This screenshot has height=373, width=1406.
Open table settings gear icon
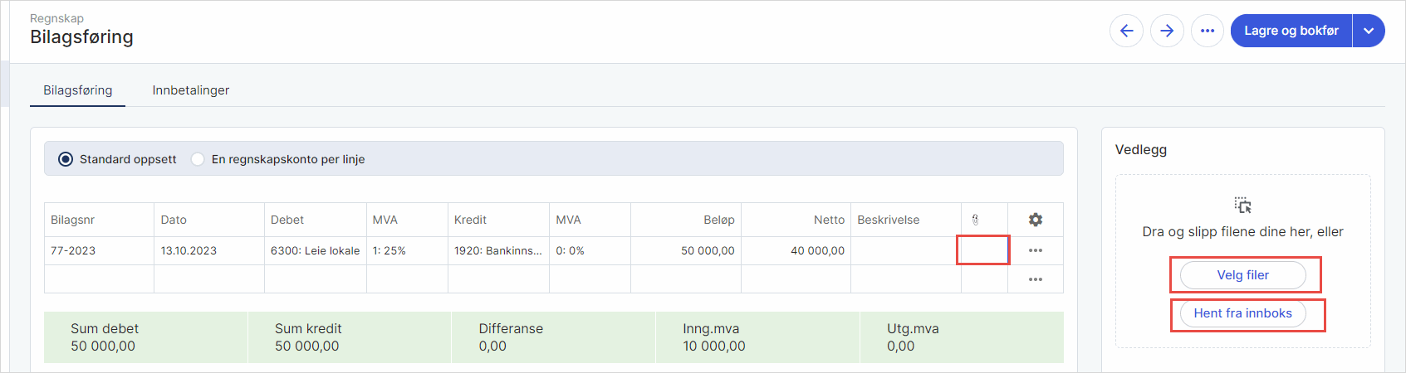click(1035, 220)
